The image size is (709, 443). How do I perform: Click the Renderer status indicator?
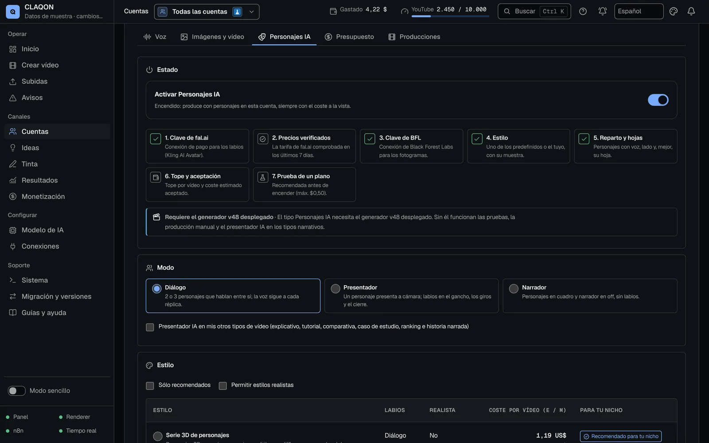[74, 417]
